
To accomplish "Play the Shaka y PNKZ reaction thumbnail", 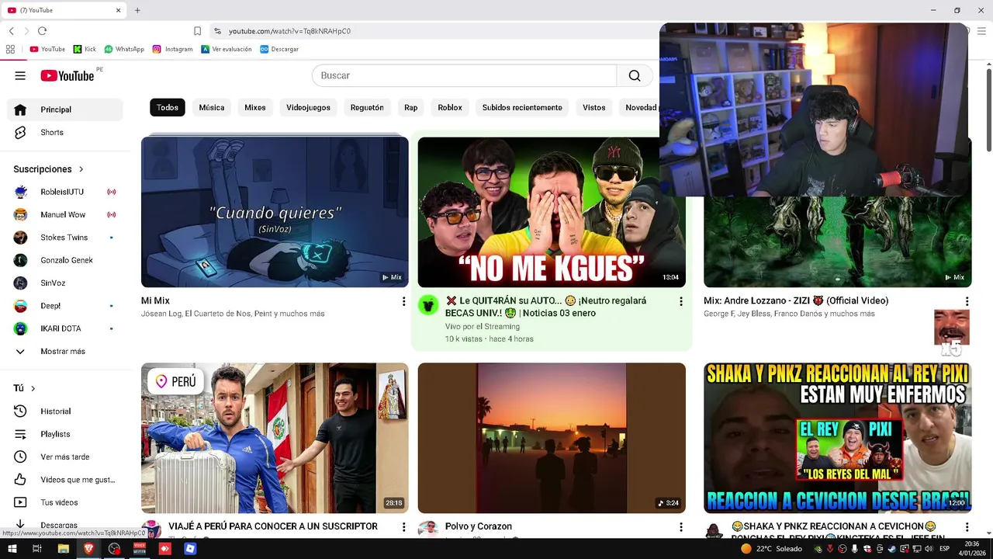I will coord(838,438).
